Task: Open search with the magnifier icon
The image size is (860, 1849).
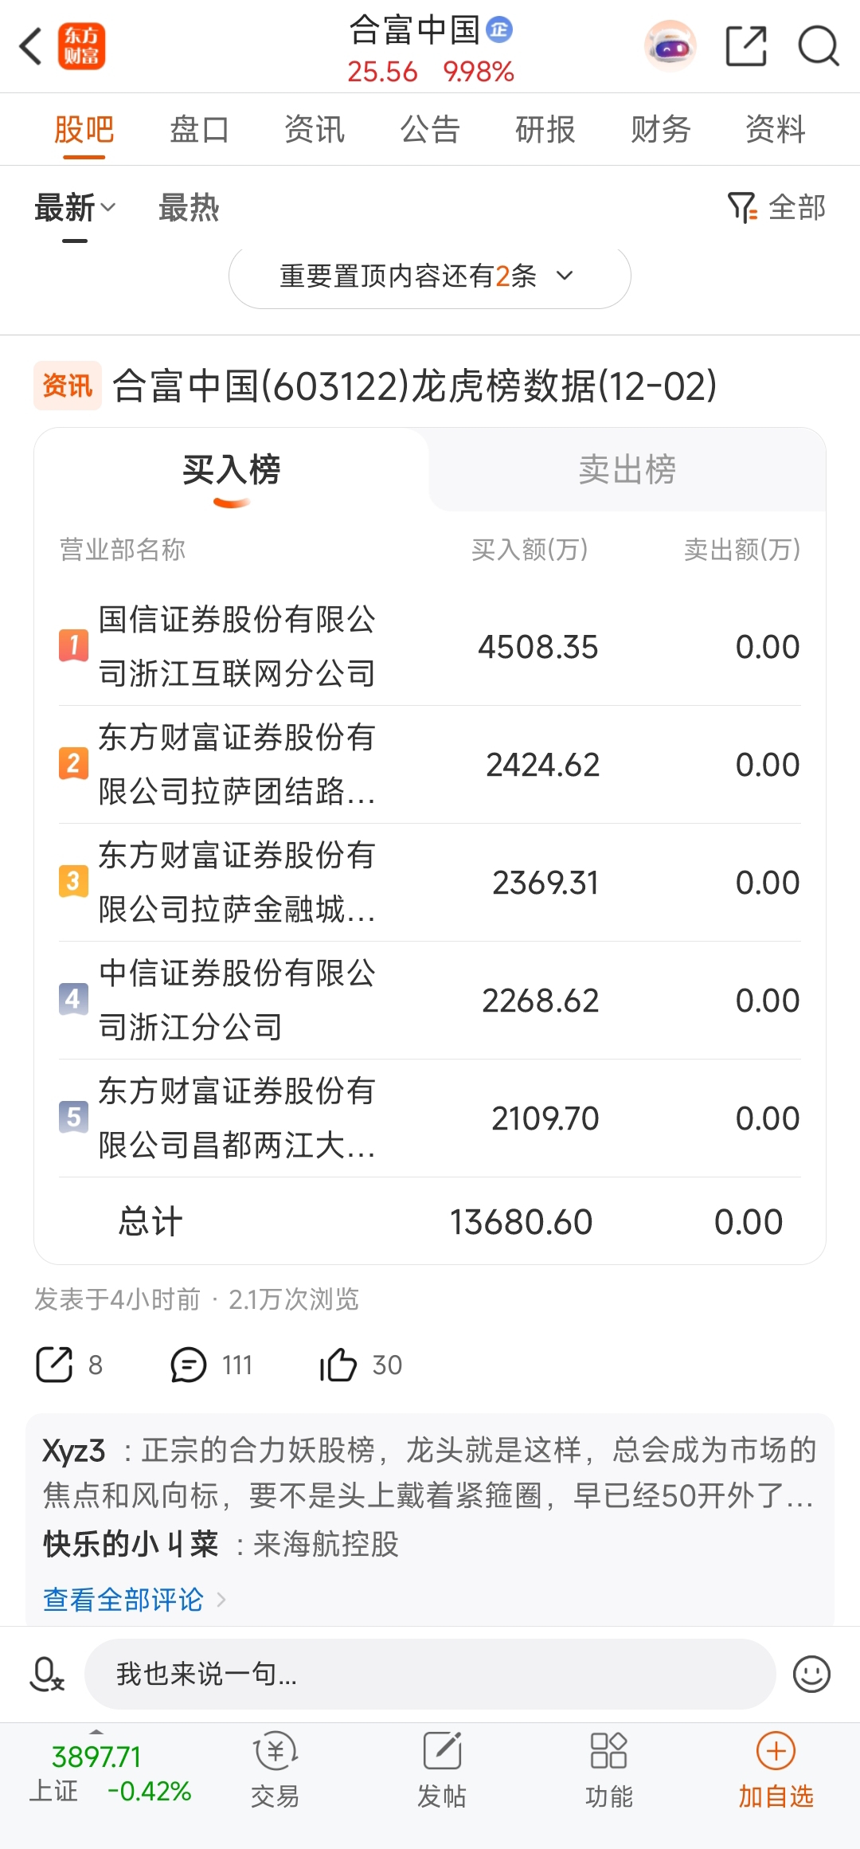Action: coord(818,46)
